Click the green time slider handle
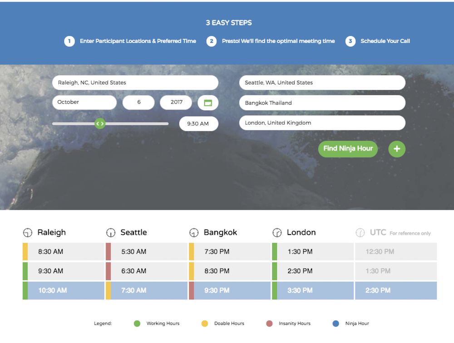The width and height of the screenshot is (454, 343). (x=100, y=123)
